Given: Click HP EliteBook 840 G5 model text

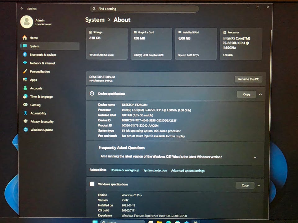Looking at the screenshot, I should click(101, 81).
